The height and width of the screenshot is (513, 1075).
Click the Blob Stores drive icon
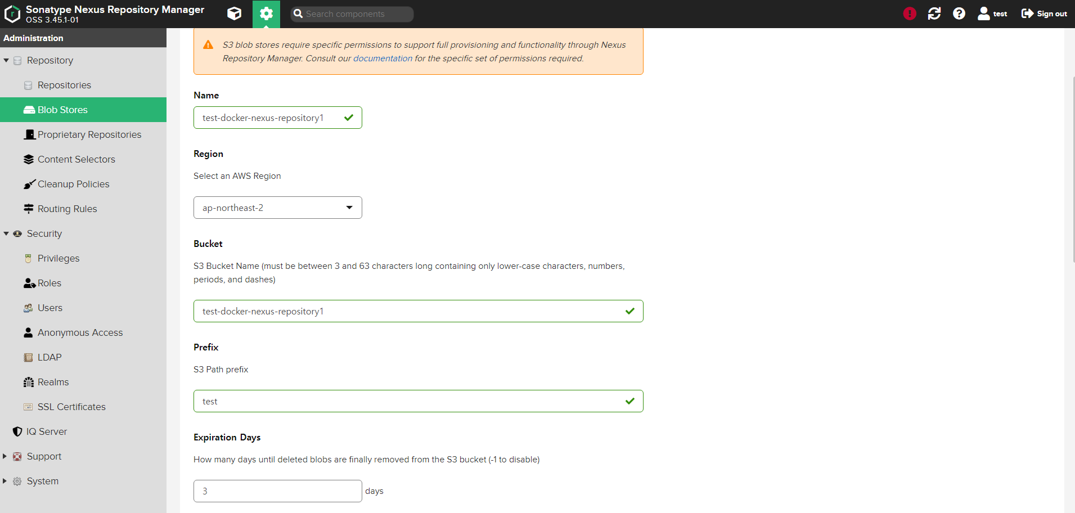[x=29, y=110]
